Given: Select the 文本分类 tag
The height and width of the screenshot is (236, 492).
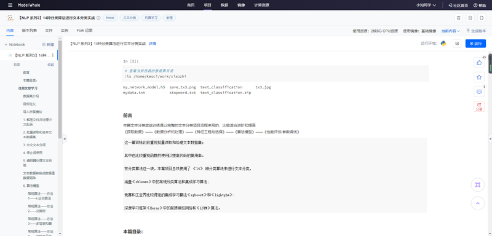Looking at the screenshot, I should point(129,18).
